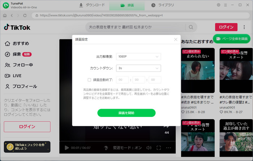Click the TikTok search input field
The width and height of the screenshot is (253, 161).
136,27
